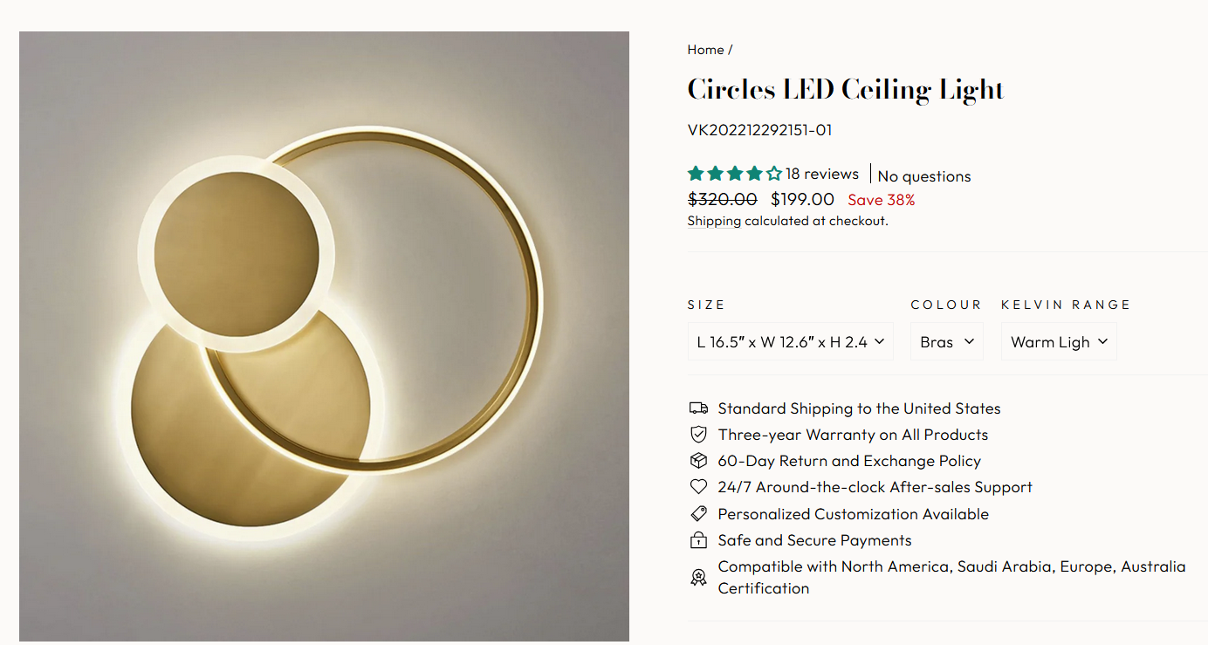Open the Size dropdown

(790, 342)
